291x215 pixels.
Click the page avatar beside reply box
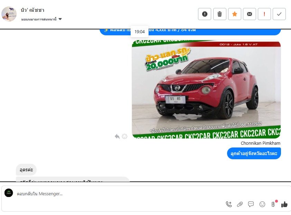(x=9, y=193)
